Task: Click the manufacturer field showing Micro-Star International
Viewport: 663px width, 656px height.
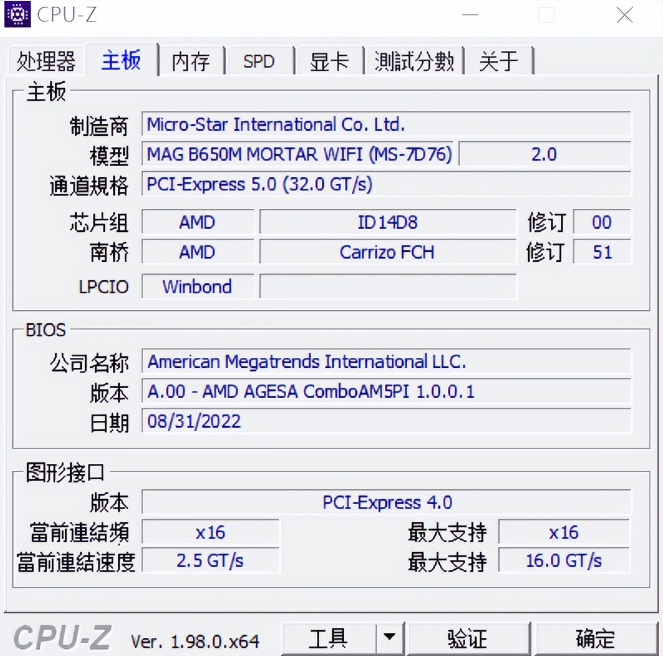Action: click(x=387, y=125)
